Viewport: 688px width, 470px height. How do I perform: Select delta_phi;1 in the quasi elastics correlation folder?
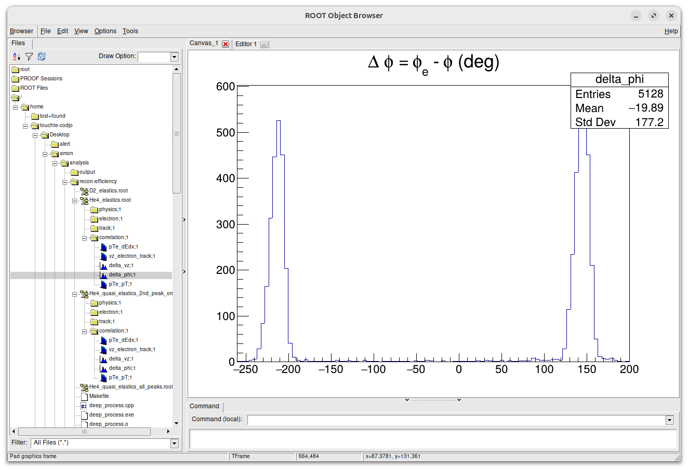[x=122, y=368]
